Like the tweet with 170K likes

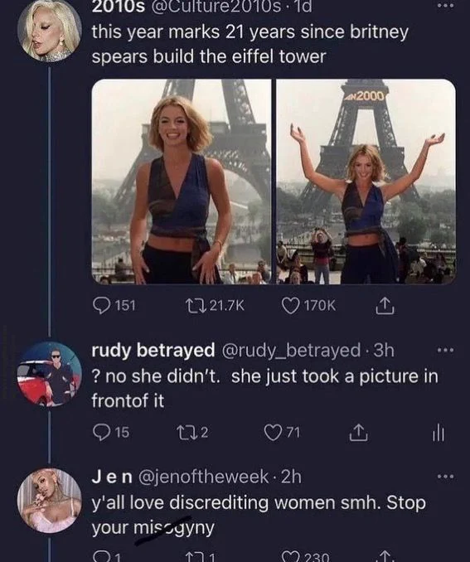(x=308, y=306)
